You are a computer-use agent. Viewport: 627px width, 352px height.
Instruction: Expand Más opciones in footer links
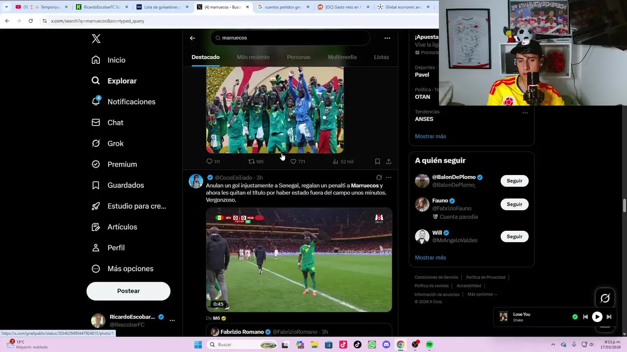(482, 294)
